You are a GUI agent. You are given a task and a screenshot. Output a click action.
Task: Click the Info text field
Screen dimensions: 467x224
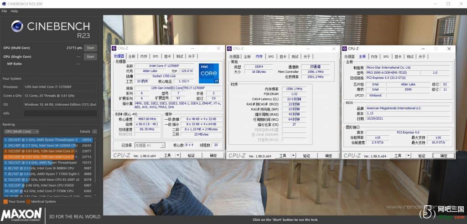(x=60, y=113)
